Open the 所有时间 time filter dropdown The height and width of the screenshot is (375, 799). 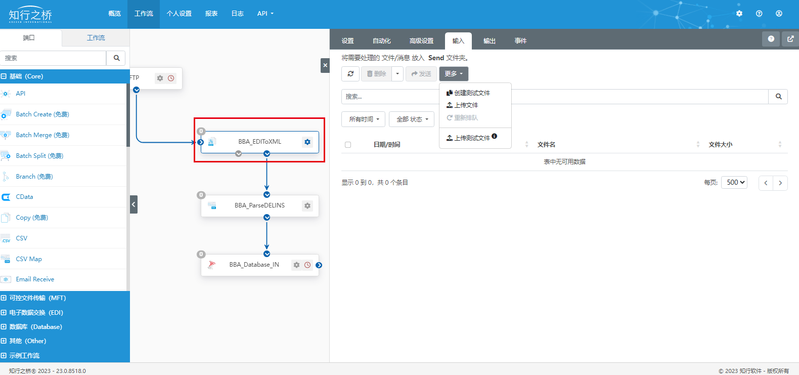[x=364, y=119]
